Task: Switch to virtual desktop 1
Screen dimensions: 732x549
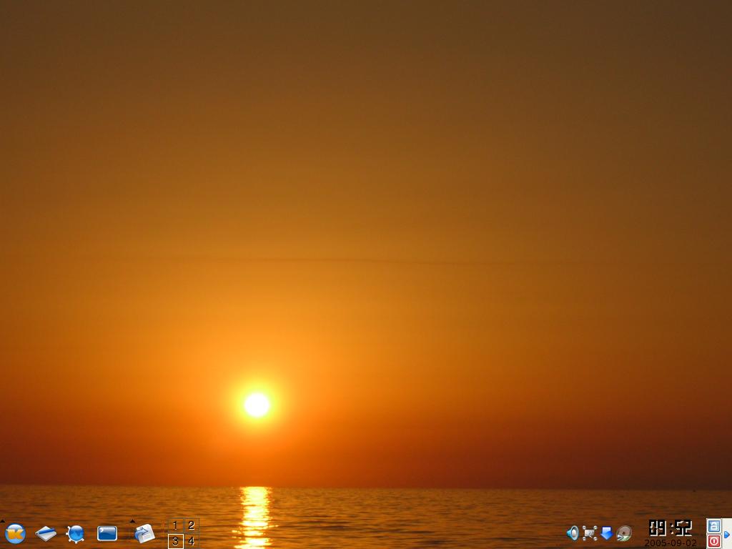Action: [175, 525]
